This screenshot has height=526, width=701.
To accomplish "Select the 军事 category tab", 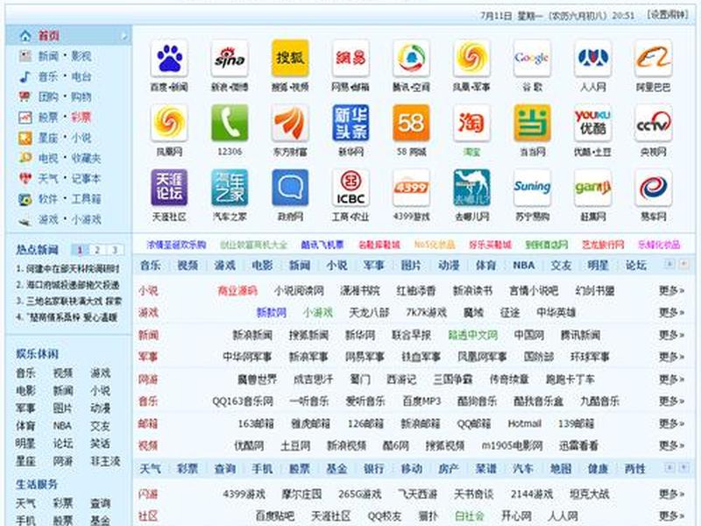I will pos(374,266).
